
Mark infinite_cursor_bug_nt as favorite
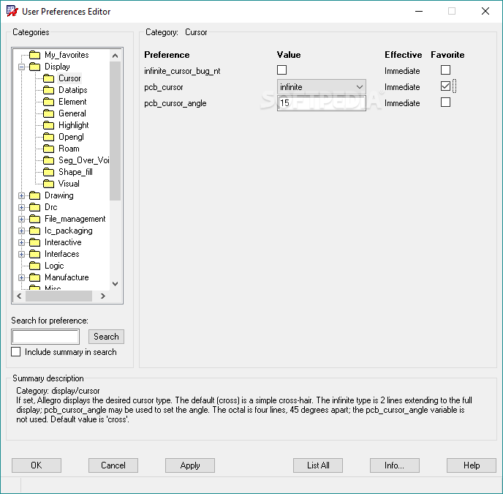[x=445, y=70]
